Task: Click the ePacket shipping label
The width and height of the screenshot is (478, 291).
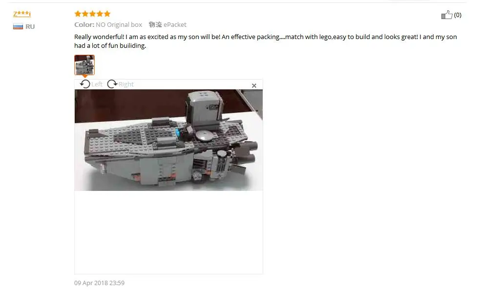Action: pos(175,25)
